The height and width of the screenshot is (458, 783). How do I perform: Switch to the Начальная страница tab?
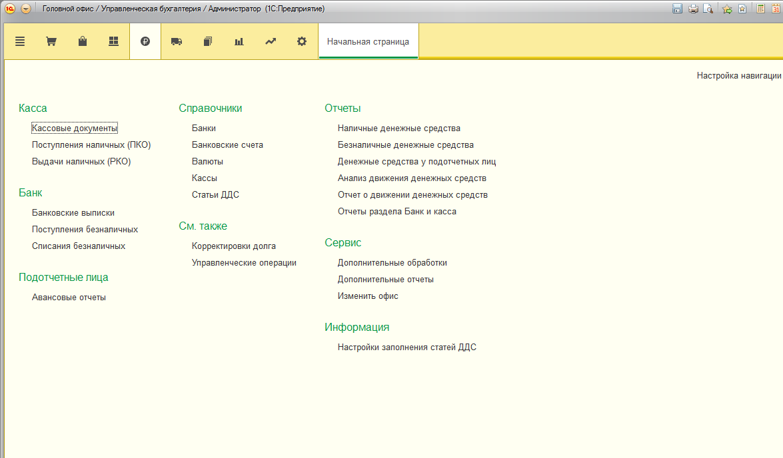pyautogui.click(x=368, y=41)
